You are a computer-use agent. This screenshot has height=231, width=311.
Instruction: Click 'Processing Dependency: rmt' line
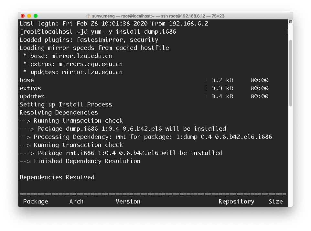coord(146,137)
